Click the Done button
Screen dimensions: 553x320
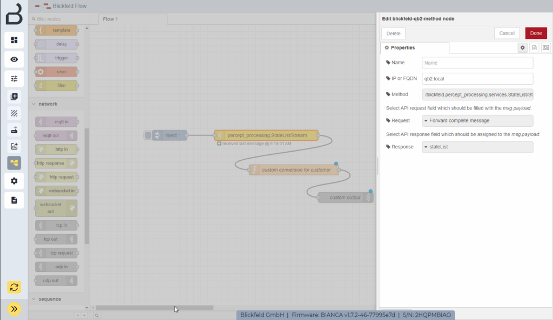(x=535, y=33)
